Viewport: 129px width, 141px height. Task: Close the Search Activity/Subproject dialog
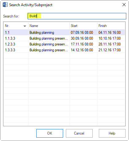tap(124, 5)
